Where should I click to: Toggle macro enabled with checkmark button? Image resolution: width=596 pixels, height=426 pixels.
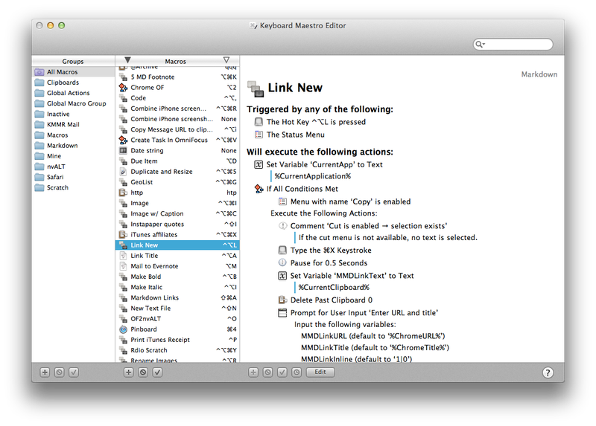tap(157, 372)
